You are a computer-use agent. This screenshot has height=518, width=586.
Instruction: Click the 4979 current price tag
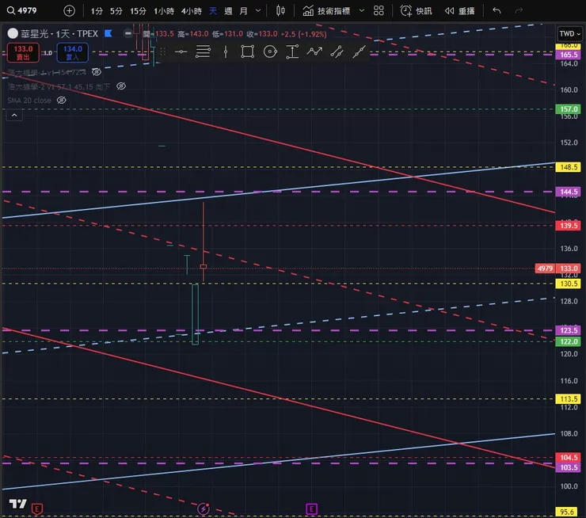click(x=545, y=269)
